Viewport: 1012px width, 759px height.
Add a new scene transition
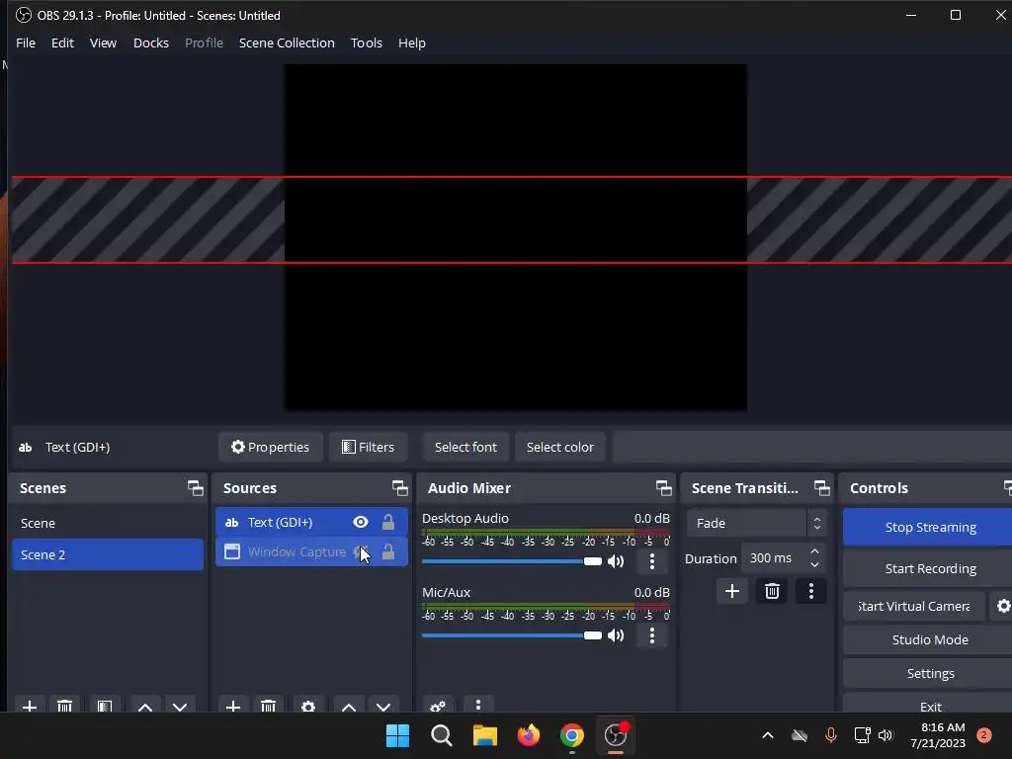[x=732, y=591]
